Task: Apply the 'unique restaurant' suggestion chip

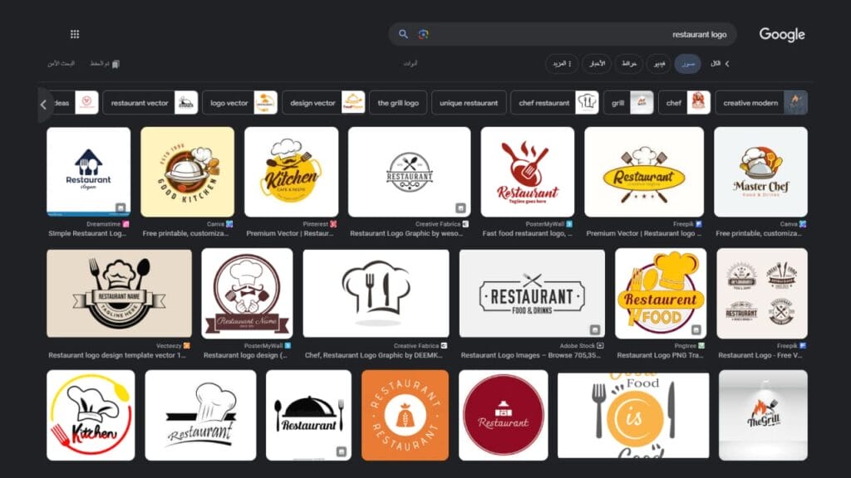Action: (x=469, y=103)
